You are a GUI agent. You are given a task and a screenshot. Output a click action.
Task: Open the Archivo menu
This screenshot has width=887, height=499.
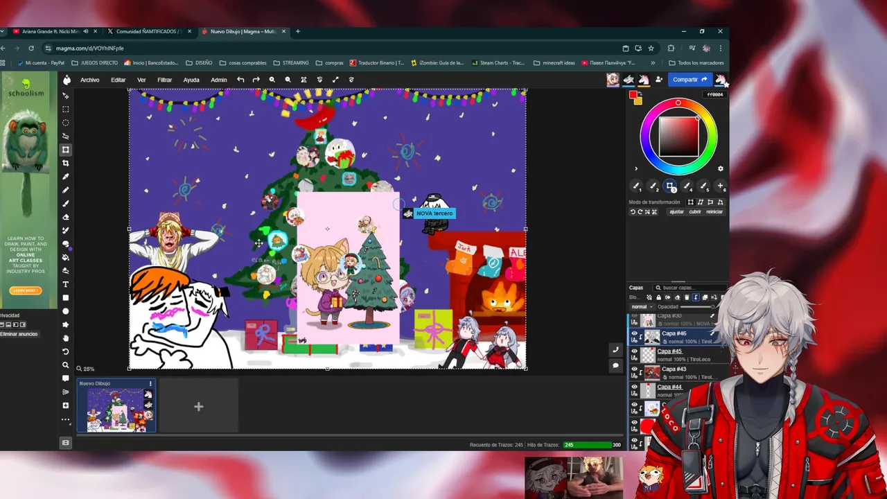coord(89,80)
